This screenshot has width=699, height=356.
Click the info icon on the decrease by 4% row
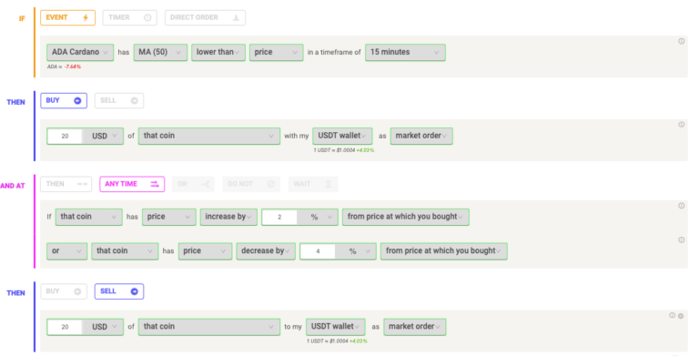[x=681, y=240]
